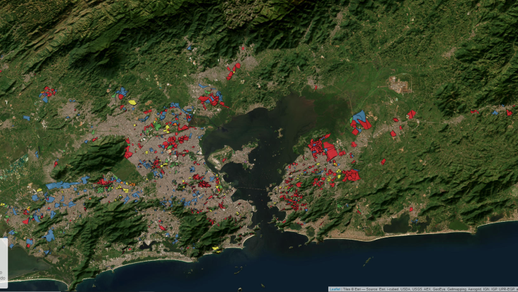Click the Leaflet attribution link
The image size is (518, 292).
[x=335, y=289]
